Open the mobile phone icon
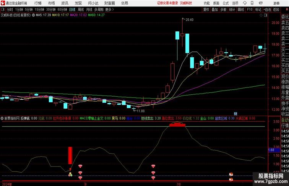This screenshot has height=186, width=289. click(x=252, y=3)
